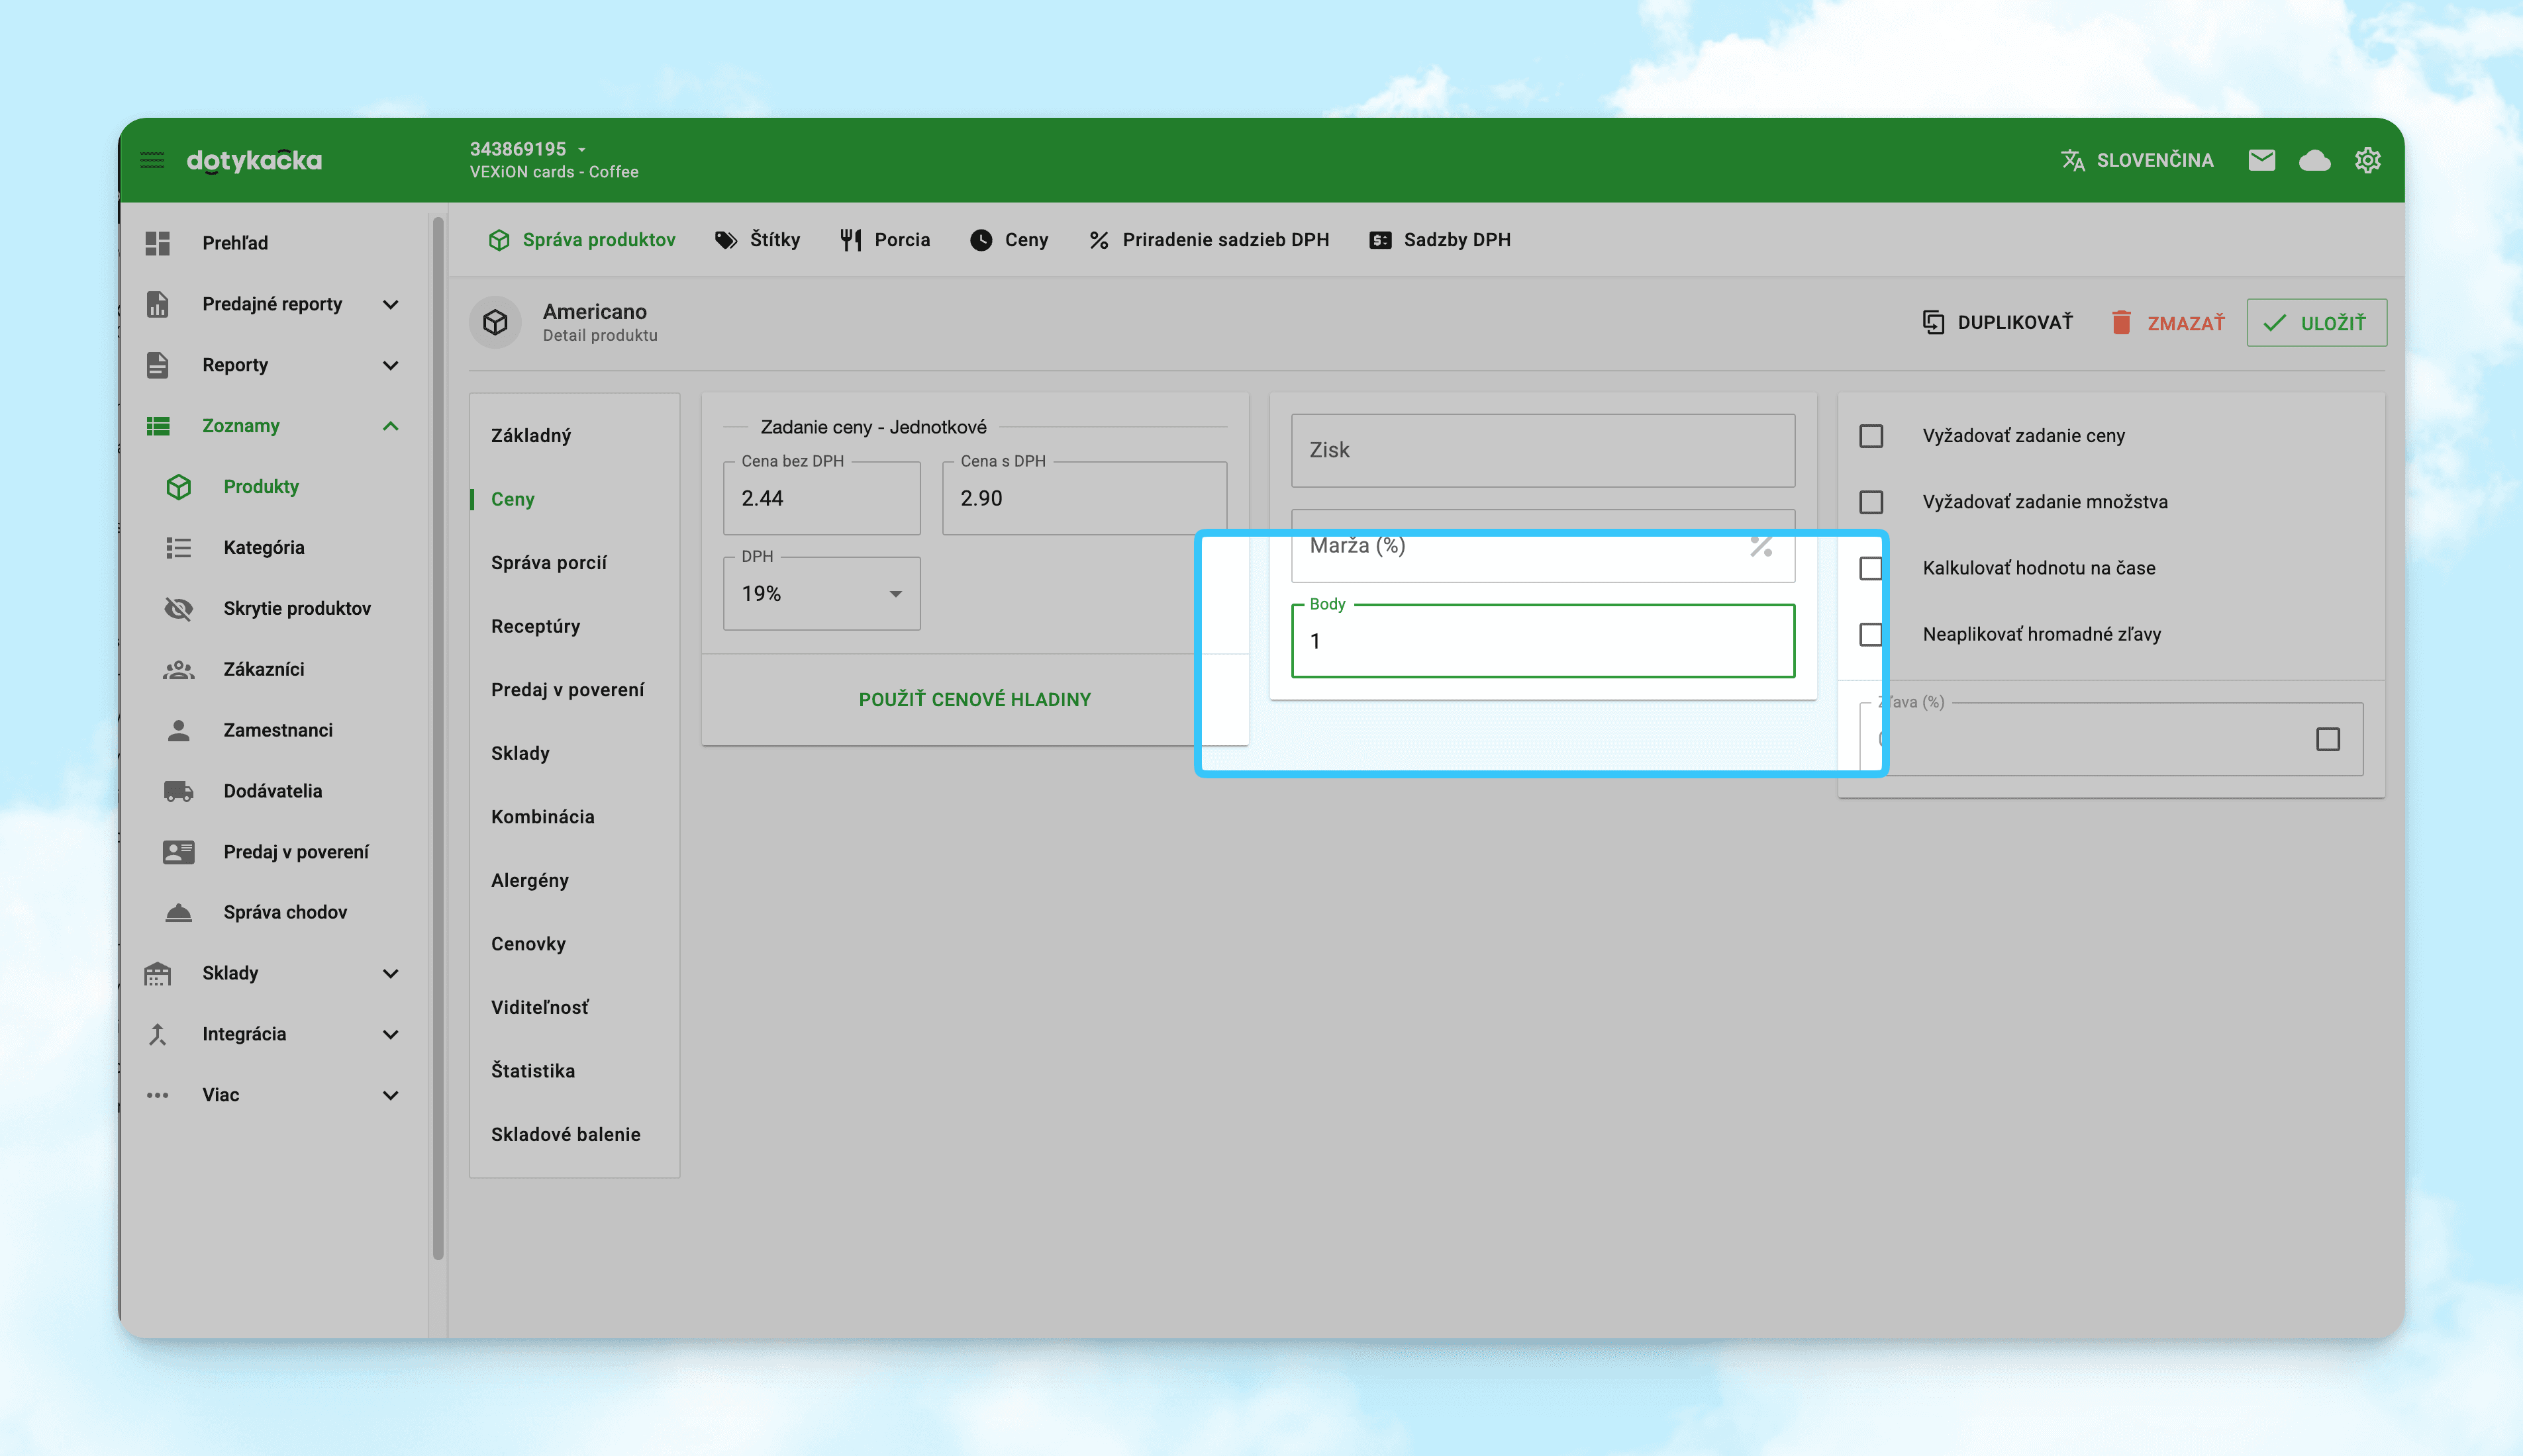This screenshot has width=2523, height=1456.
Task: Check Vyžadovať zadanie množstva option
Action: point(1871,502)
